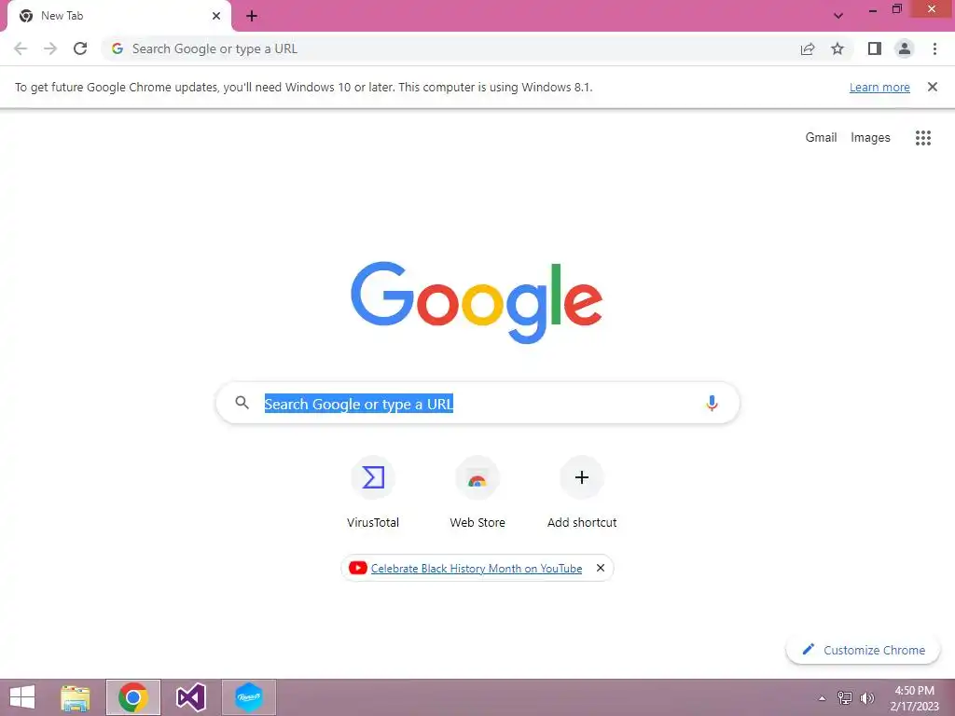Expand the tab search chevron
Image resolution: width=955 pixels, height=716 pixels.
838,16
